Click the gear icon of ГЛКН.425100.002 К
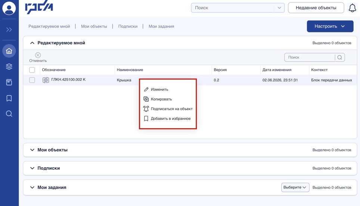 coord(46,80)
